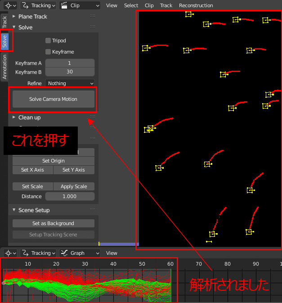Click Solve Camera Motion button

click(x=54, y=99)
